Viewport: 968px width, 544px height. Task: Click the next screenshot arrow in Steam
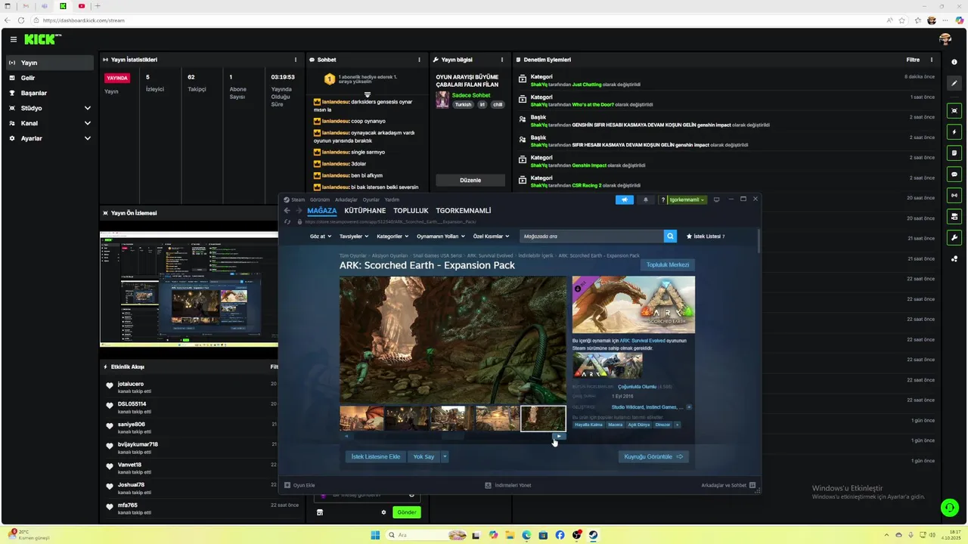point(559,436)
